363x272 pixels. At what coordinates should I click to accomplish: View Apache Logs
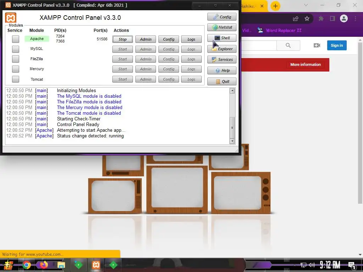coord(191,39)
